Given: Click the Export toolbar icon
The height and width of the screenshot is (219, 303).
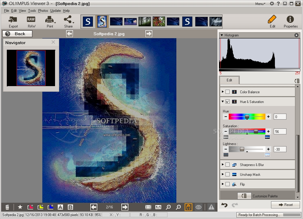Looking at the screenshot, I should pyautogui.click(x=13, y=22).
